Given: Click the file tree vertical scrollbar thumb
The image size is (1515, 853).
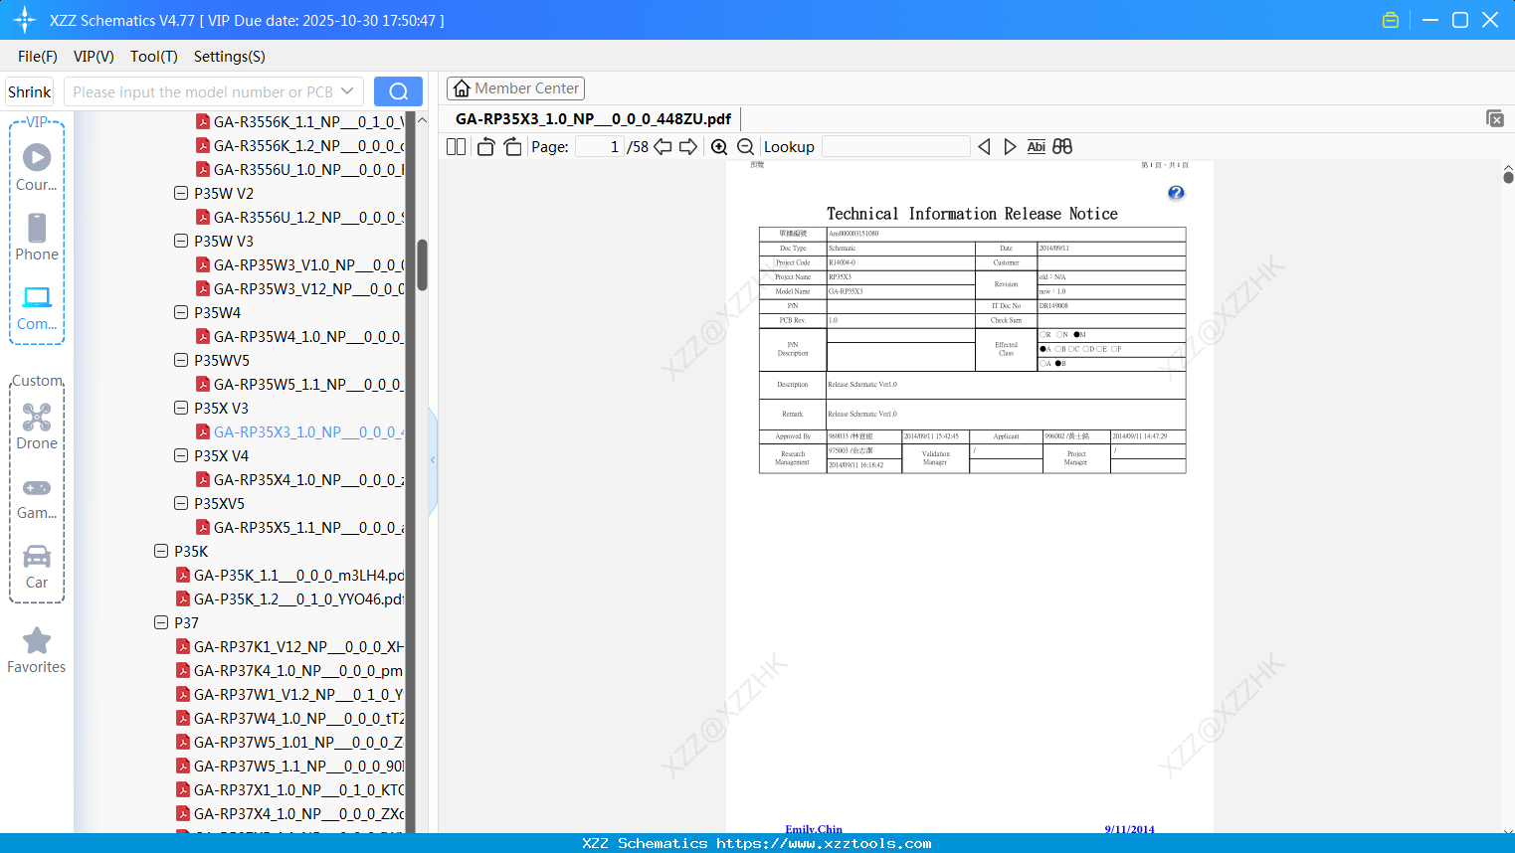Looking at the screenshot, I should pos(422,264).
